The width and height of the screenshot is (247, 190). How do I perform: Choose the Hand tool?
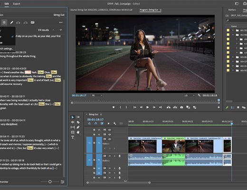[78, 132]
